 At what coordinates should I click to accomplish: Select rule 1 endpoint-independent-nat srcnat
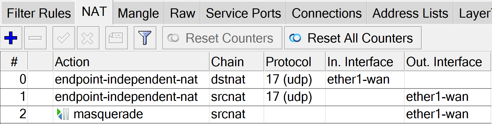click(126, 97)
